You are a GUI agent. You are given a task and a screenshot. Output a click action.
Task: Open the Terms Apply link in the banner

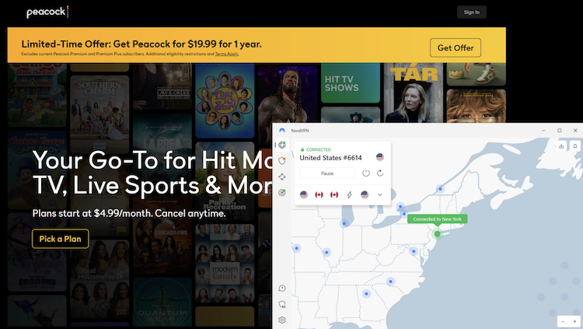[x=227, y=54]
